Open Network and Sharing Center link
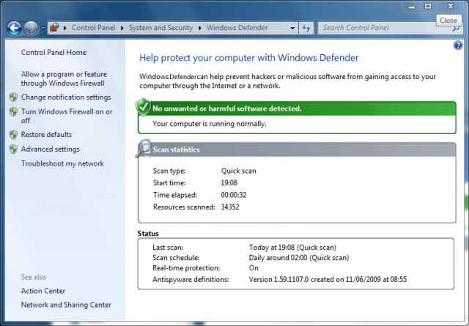The image size is (469, 326). 66,305
